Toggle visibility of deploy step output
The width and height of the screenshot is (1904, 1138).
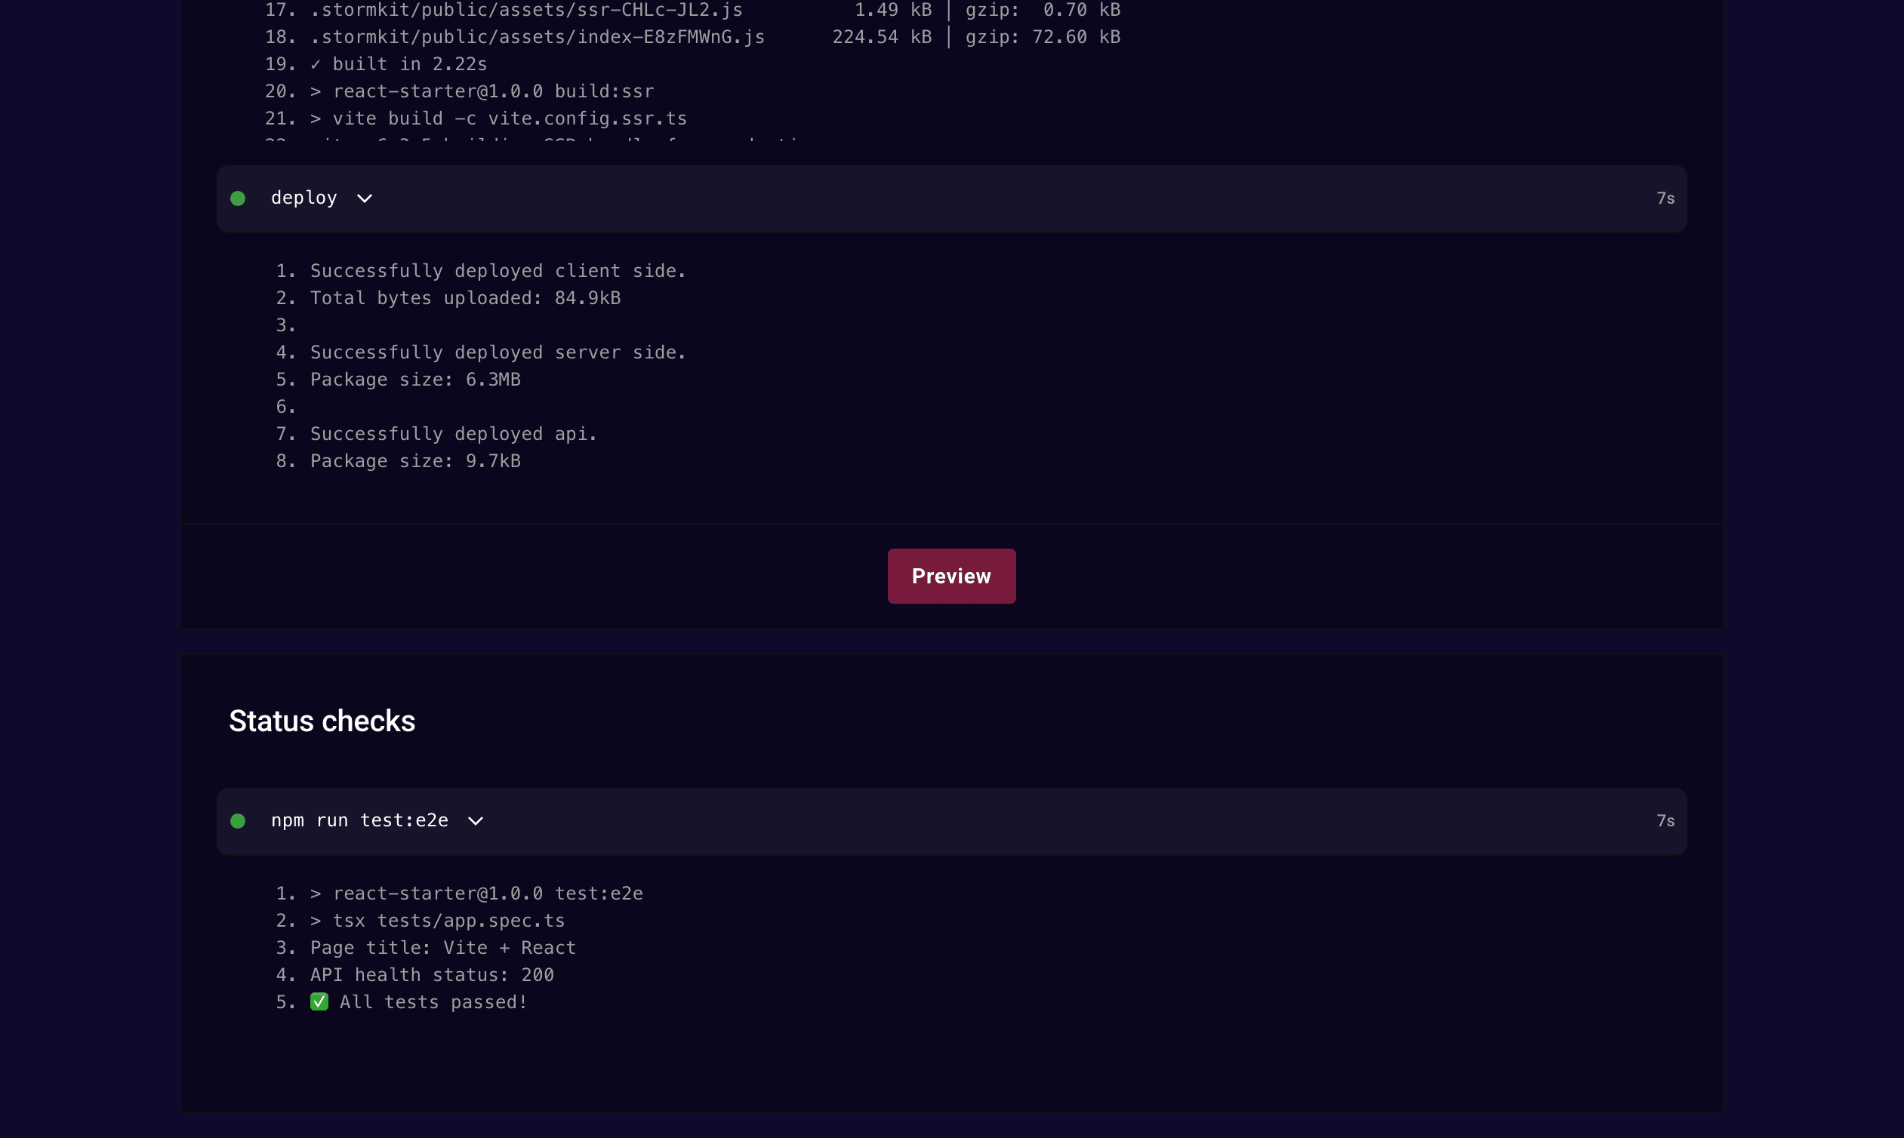click(x=365, y=198)
